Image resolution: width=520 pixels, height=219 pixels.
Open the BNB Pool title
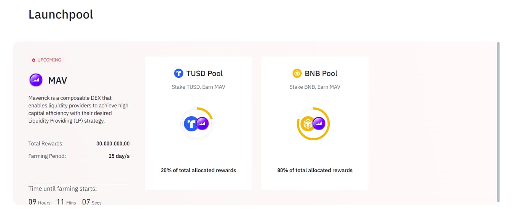[x=321, y=74]
